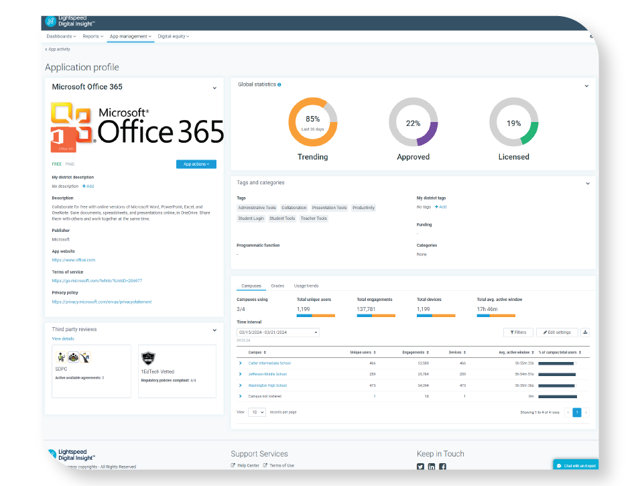
Task: Sort the table by the Engagements column
Action: coord(415,352)
